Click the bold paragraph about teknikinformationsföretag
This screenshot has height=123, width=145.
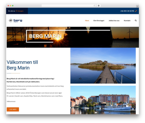pos(30,80)
